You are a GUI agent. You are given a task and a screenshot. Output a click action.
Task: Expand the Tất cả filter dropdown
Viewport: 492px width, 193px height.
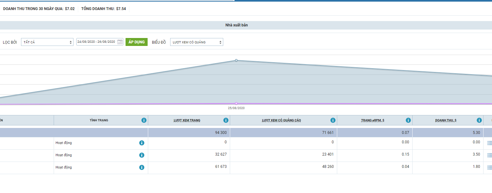[x=47, y=42]
